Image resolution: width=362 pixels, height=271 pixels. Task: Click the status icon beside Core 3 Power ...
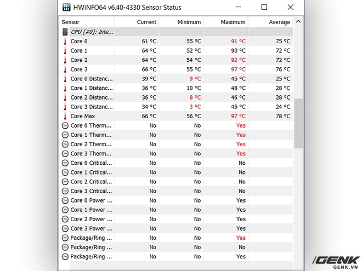point(65,229)
